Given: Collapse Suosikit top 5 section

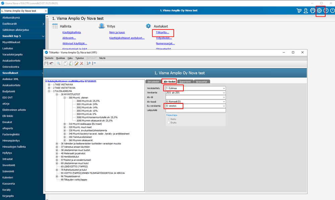Looking at the screenshot, I should coord(43,36).
